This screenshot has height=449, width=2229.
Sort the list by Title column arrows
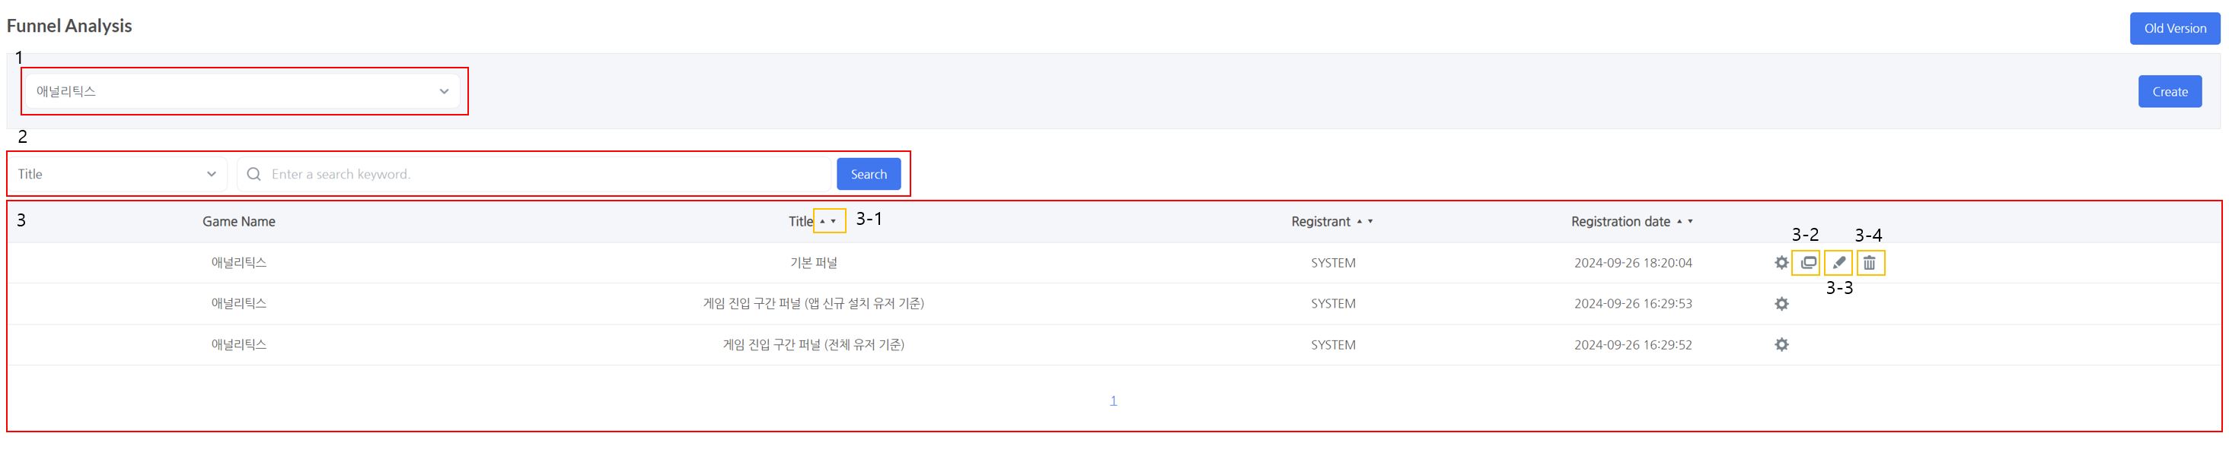828,221
